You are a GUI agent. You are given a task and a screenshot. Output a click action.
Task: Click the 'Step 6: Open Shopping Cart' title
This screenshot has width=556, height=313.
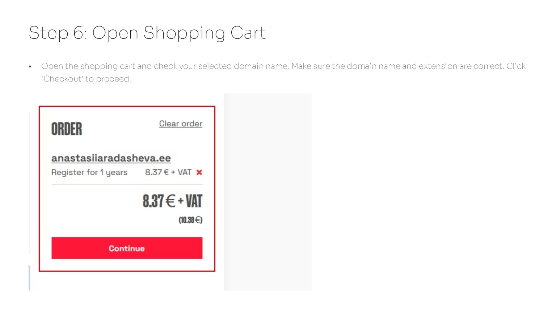click(x=147, y=33)
